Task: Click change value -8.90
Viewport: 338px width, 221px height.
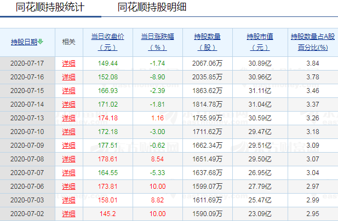Action: point(157,77)
